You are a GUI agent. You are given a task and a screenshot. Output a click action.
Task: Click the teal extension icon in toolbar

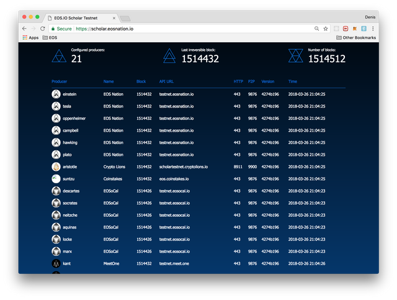point(364,29)
